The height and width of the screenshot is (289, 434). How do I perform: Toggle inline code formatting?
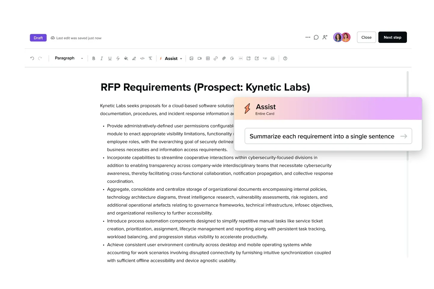tap(142, 59)
